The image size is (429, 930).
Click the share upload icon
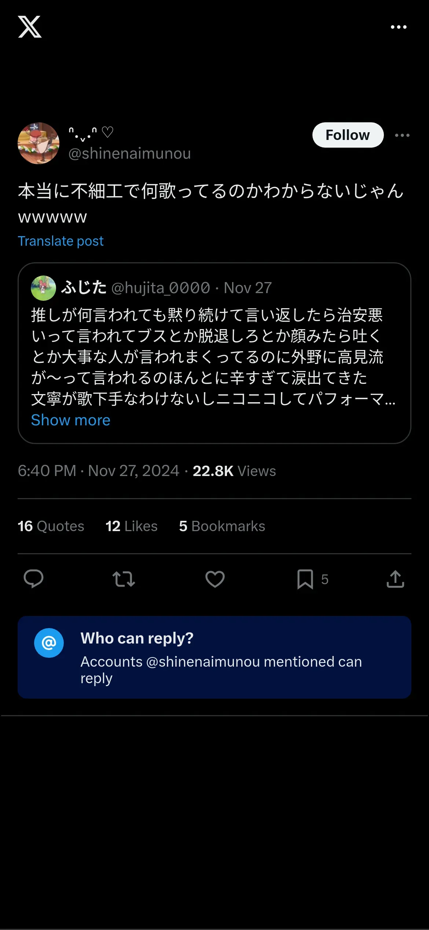click(x=395, y=579)
